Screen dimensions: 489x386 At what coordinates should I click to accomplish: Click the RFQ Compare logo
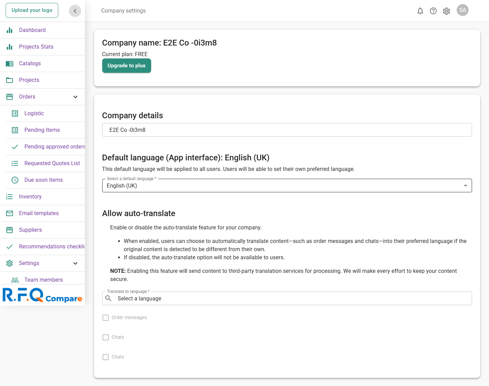coord(42,295)
